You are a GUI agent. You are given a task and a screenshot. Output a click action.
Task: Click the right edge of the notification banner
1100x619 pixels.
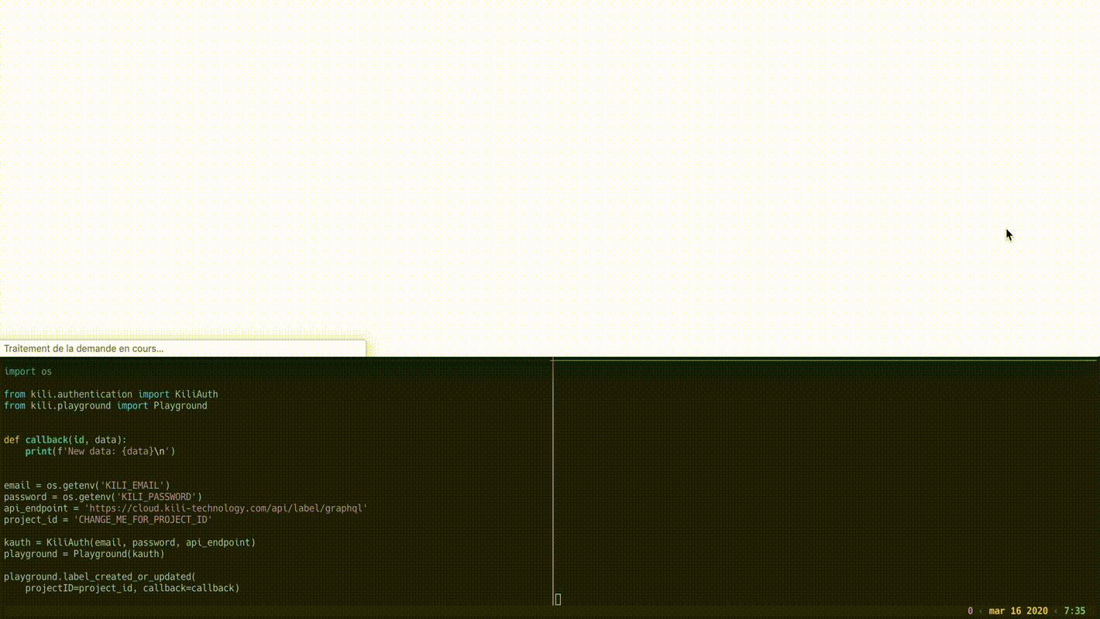(363, 348)
